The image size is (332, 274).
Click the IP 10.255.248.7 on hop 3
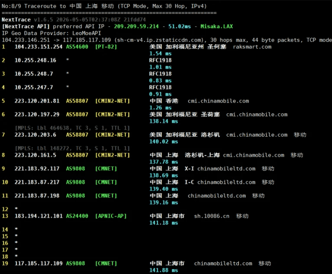34,74
